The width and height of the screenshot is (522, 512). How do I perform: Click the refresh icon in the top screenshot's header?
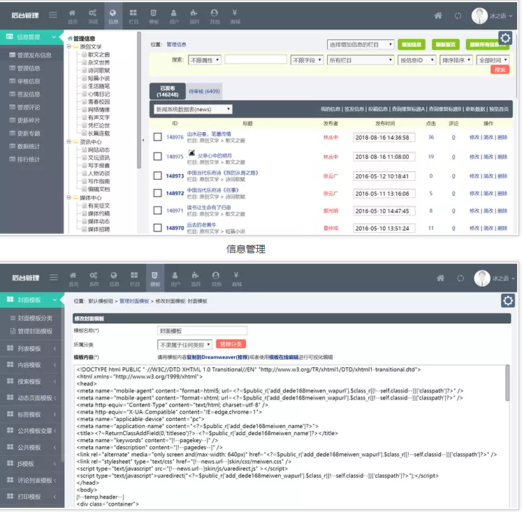458,15
